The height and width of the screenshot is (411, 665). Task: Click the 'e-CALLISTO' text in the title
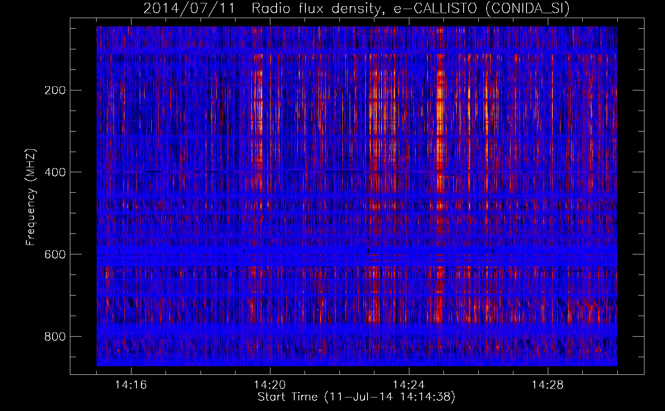point(435,9)
